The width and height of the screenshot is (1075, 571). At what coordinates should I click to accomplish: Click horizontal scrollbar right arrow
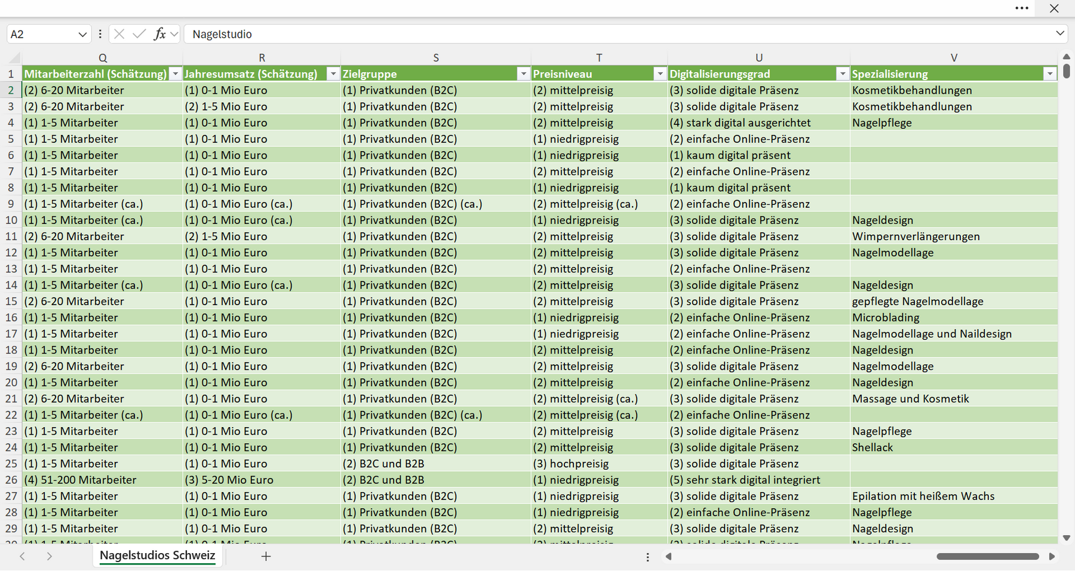(x=1052, y=557)
